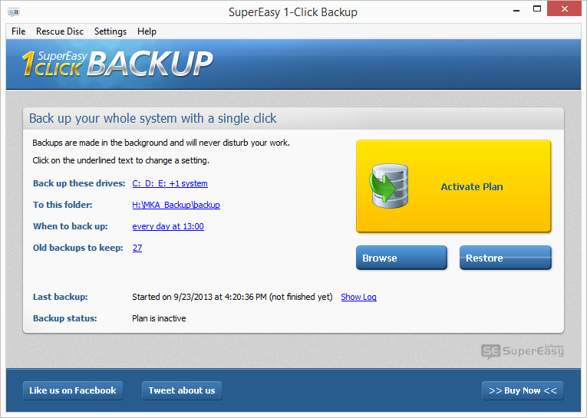Click Like us on Facebook button
The width and height of the screenshot is (587, 418).
[73, 390]
